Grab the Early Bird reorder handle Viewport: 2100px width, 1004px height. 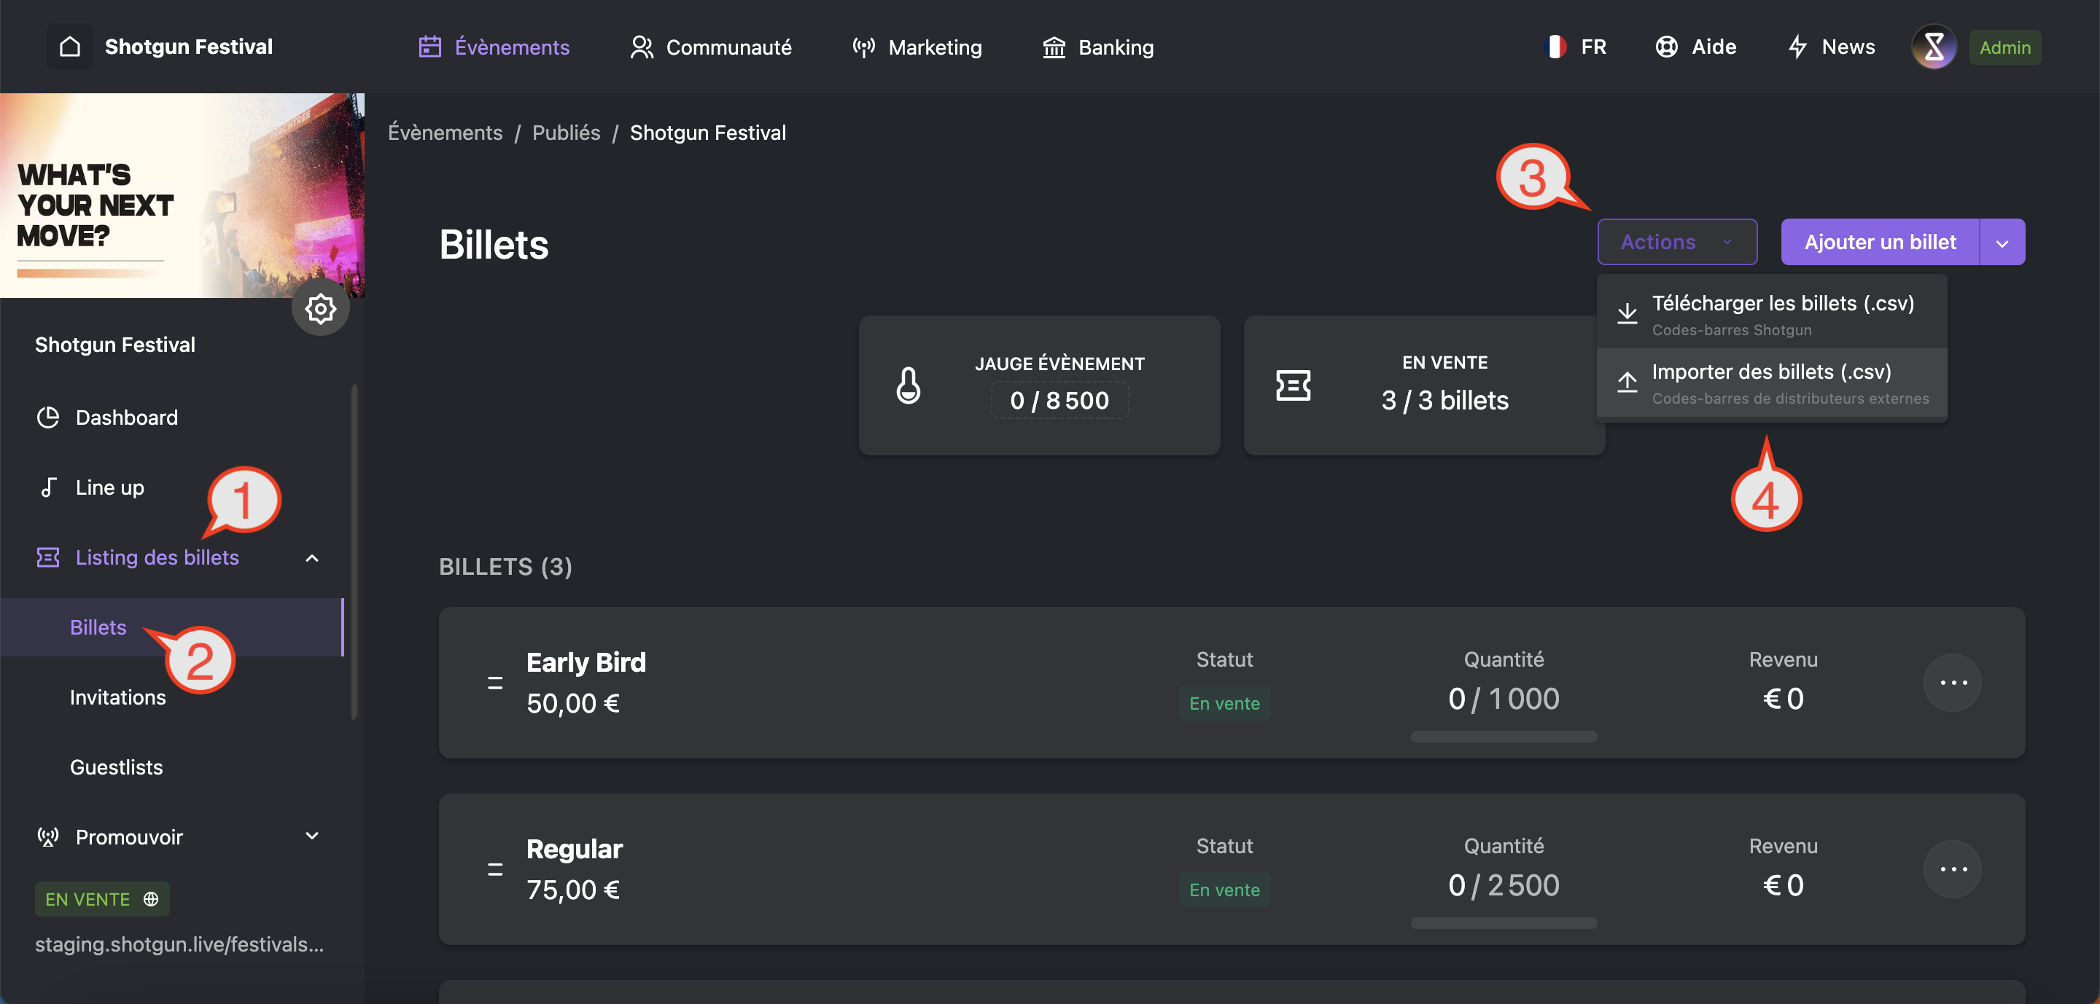pos(494,683)
